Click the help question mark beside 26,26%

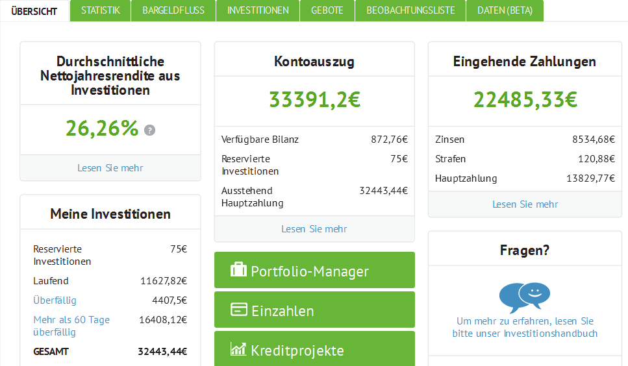coord(149,130)
